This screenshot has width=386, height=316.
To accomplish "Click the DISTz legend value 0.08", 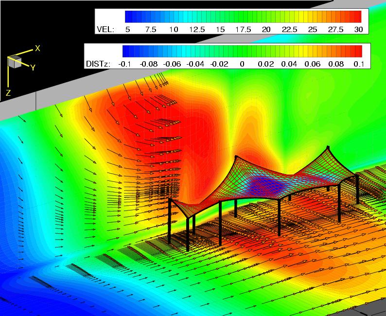I will [336, 64].
